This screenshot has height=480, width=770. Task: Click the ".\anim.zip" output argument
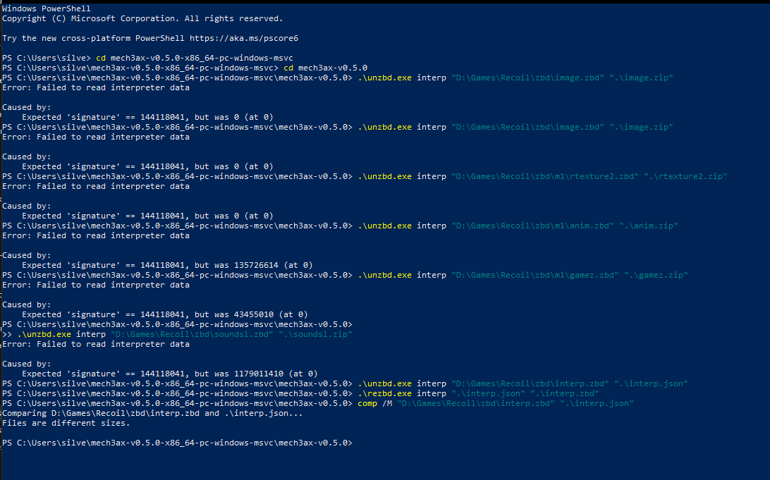pyautogui.click(x=649, y=226)
